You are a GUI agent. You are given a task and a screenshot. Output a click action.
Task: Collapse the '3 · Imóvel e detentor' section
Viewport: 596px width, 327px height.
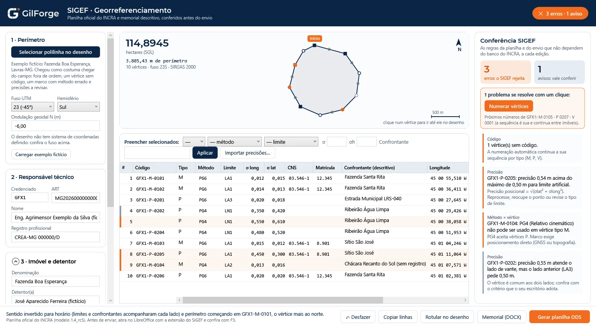tap(15, 262)
